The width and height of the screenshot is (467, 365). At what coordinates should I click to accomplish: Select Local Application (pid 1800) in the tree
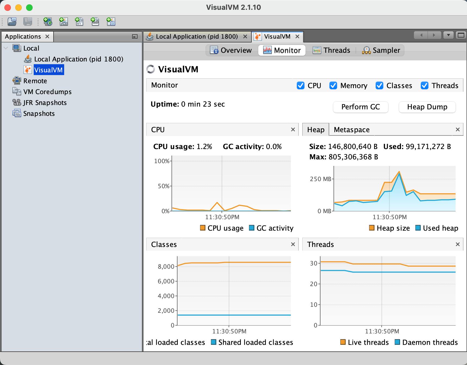79,59
